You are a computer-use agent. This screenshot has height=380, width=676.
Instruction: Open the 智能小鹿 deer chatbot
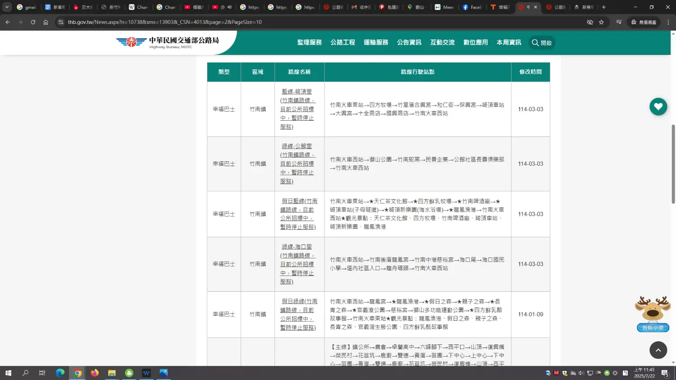pos(653,314)
